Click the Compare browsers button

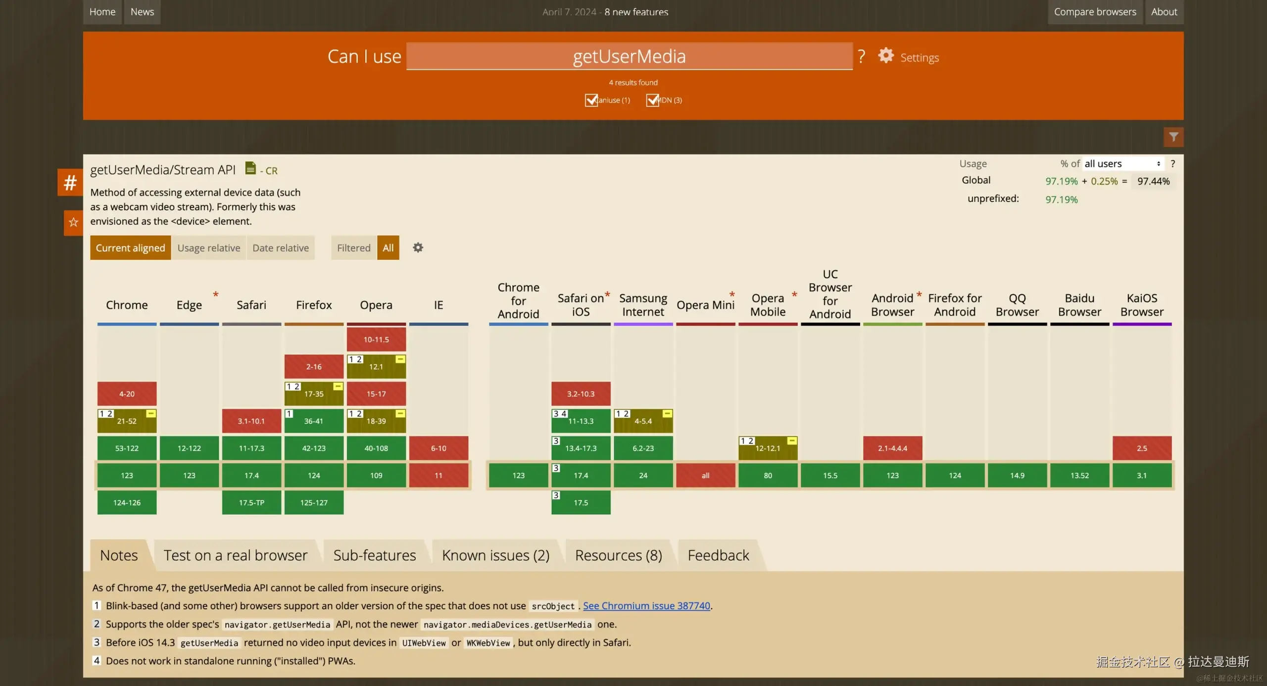pyautogui.click(x=1095, y=12)
